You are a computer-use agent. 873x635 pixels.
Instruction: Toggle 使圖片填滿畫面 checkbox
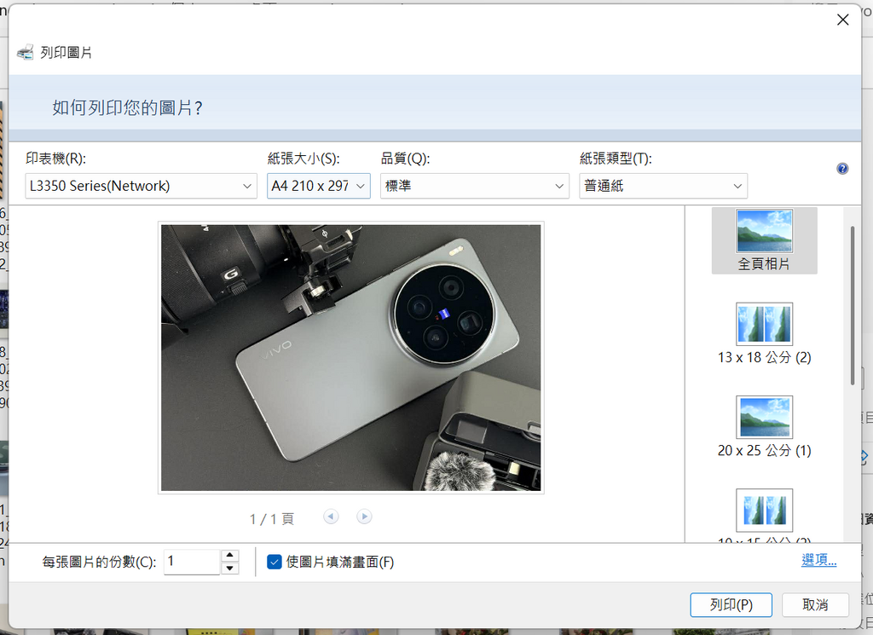(x=274, y=562)
